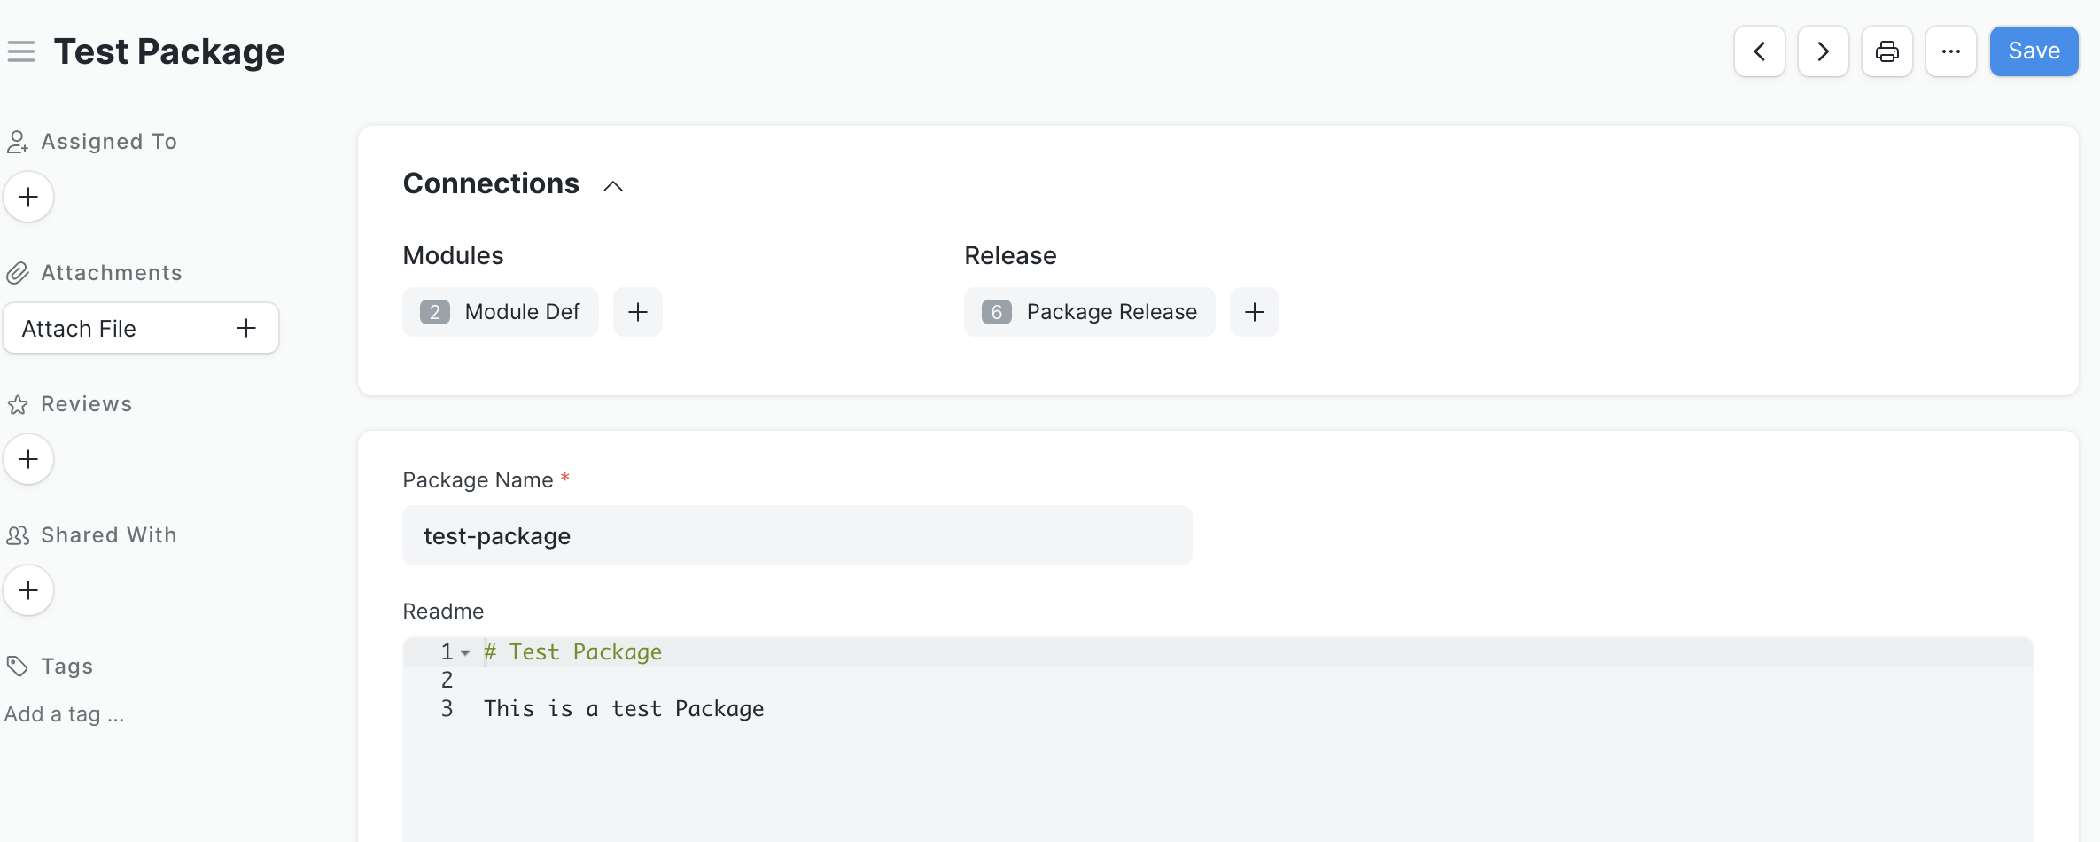This screenshot has height=842, width=2100.
Task: Click the print icon
Action: (x=1886, y=51)
